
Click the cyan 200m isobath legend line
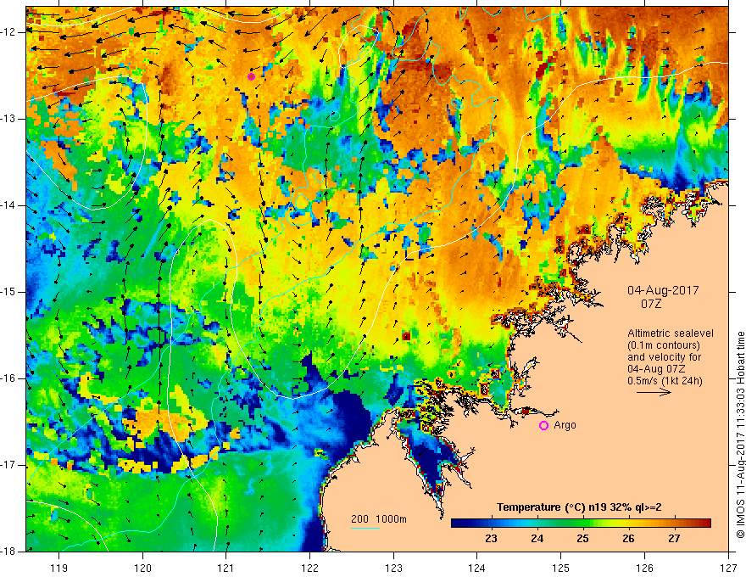pos(365,528)
